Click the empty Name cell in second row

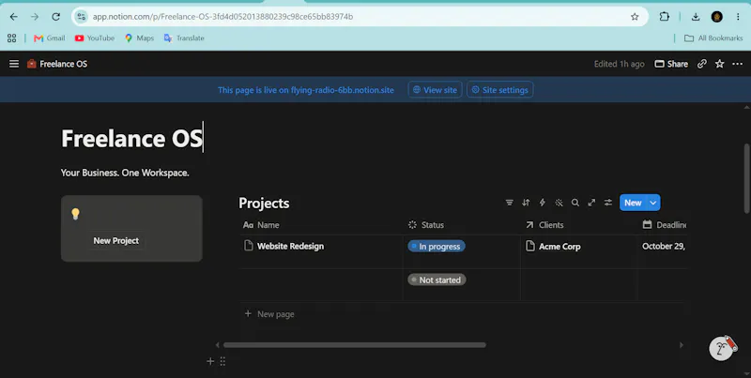[x=321, y=285]
